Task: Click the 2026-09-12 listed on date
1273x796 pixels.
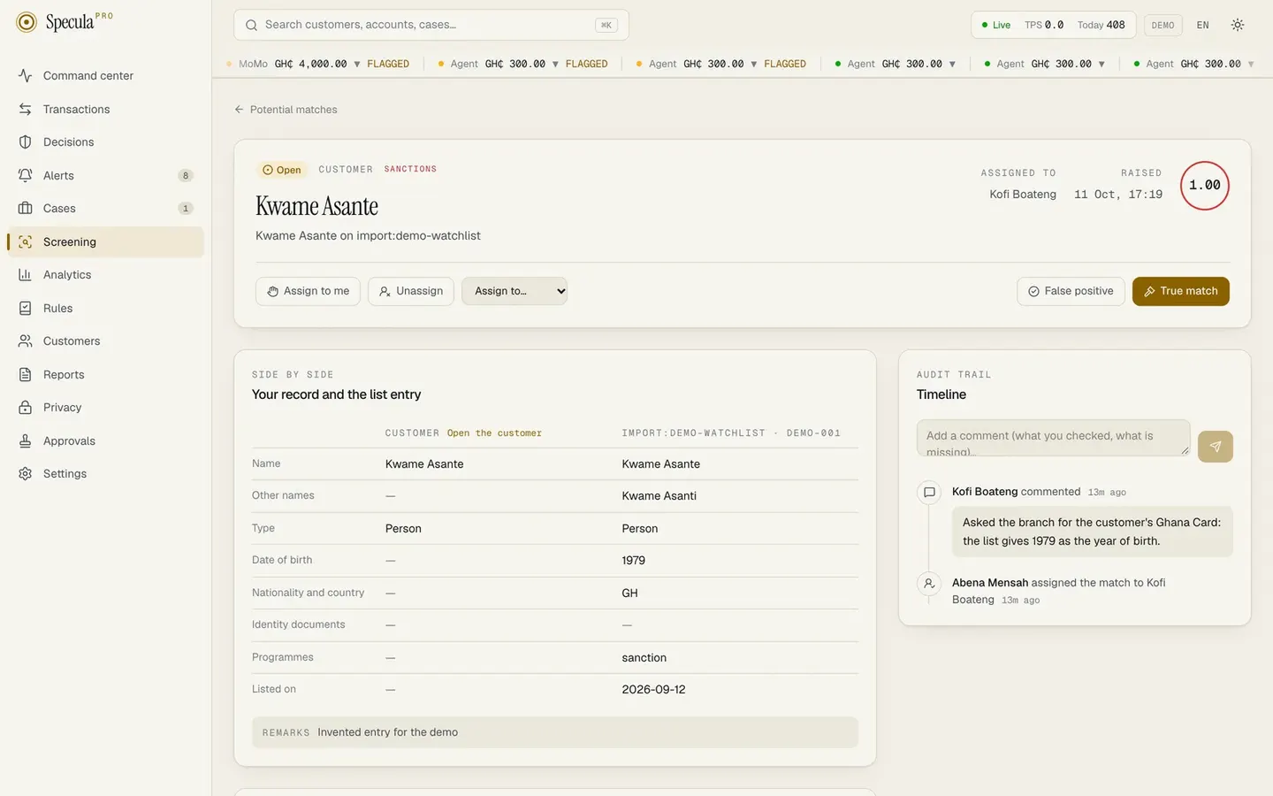Action: point(654,690)
